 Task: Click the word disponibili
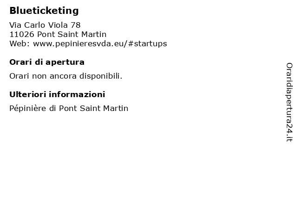pyautogui.click(x=101, y=76)
